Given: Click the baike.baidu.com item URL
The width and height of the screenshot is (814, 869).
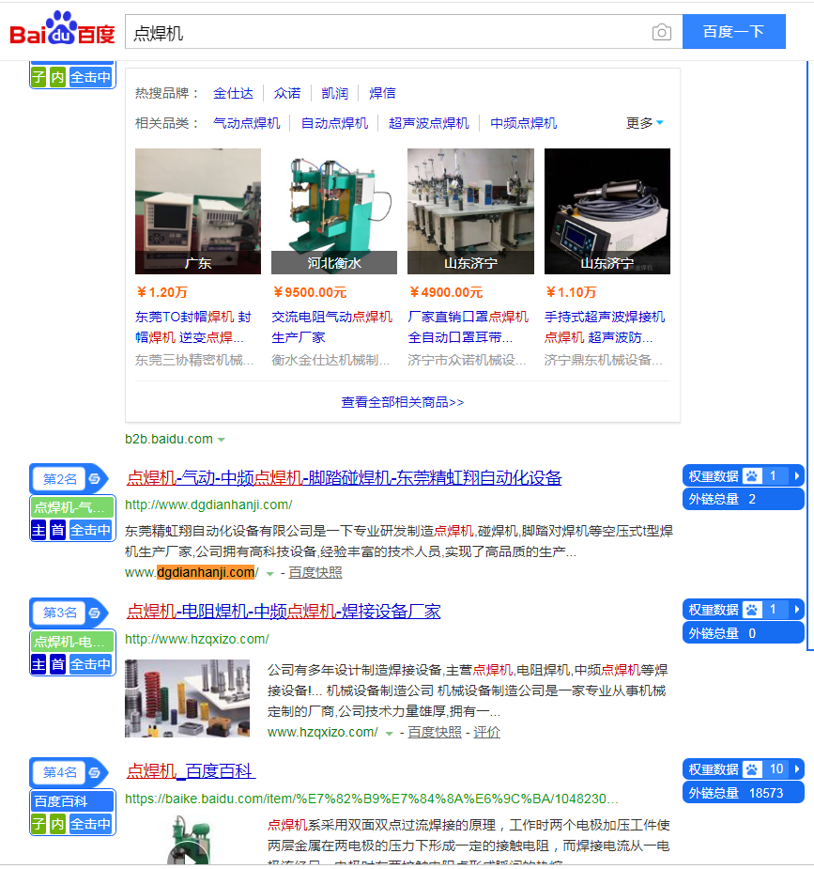Looking at the screenshot, I should click(372, 799).
